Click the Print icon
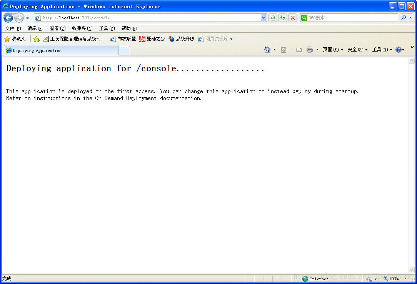Image resolution: width=417 pixels, height=284 pixels. 310,50
